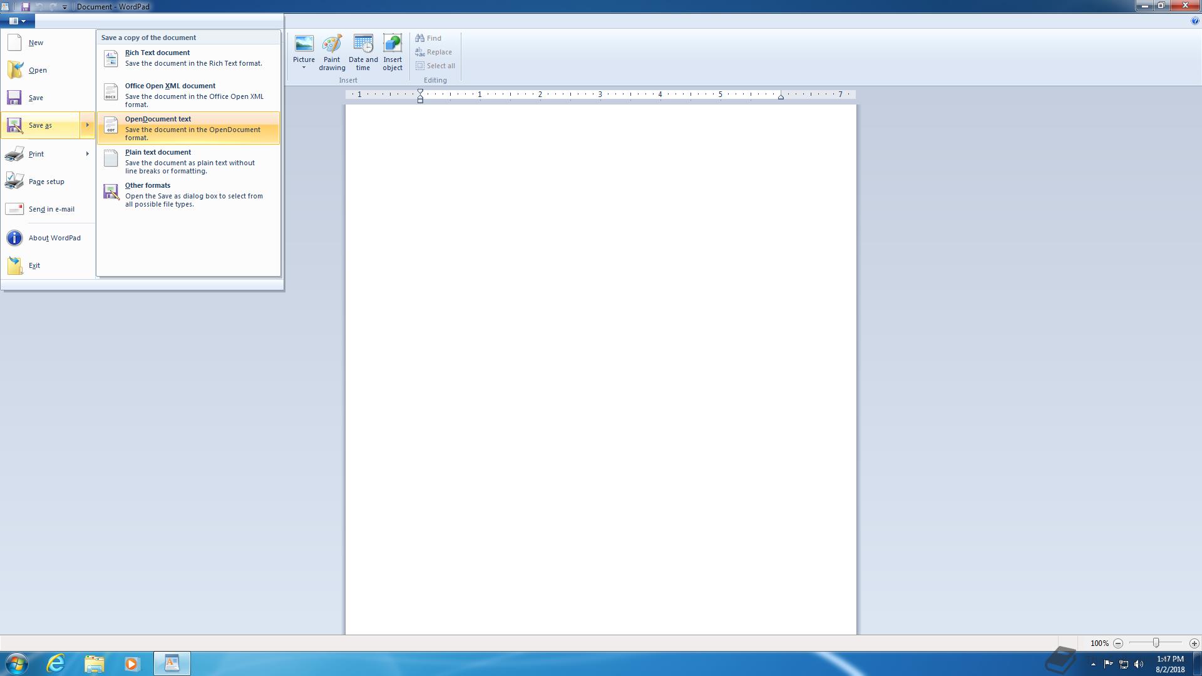Select Send in e-mail option
The width and height of the screenshot is (1202, 676).
click(48, 209)
